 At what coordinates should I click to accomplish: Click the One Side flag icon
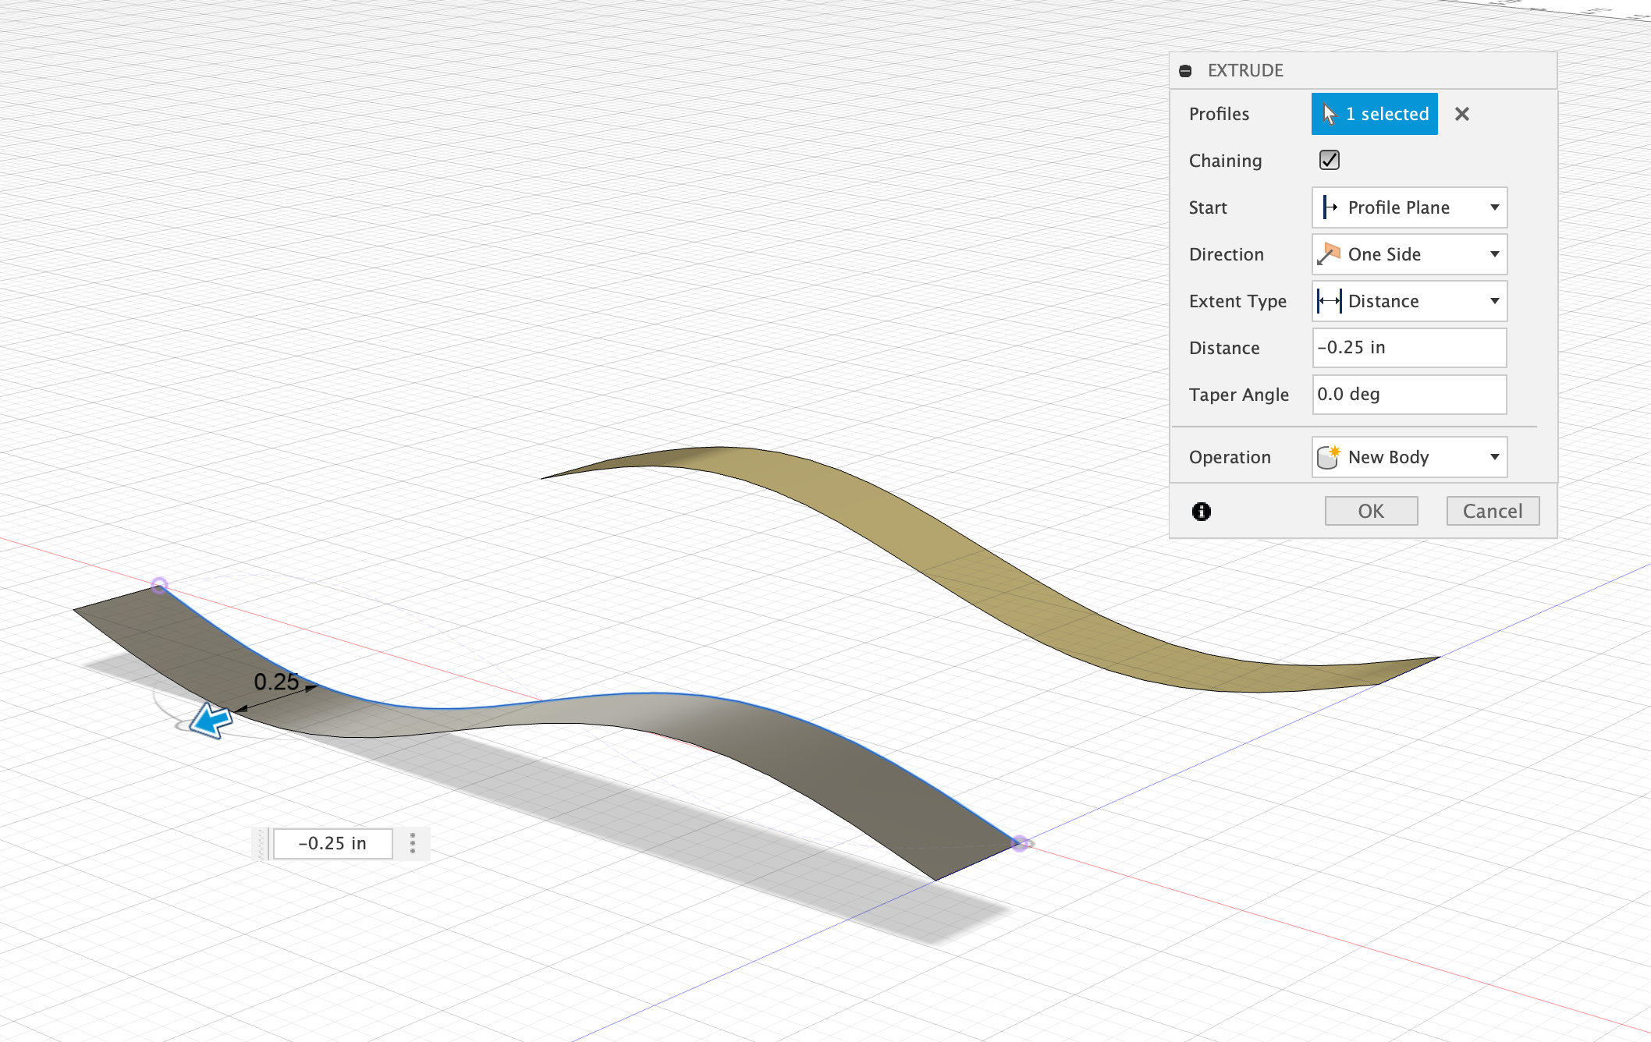[x=1329, y=254]
